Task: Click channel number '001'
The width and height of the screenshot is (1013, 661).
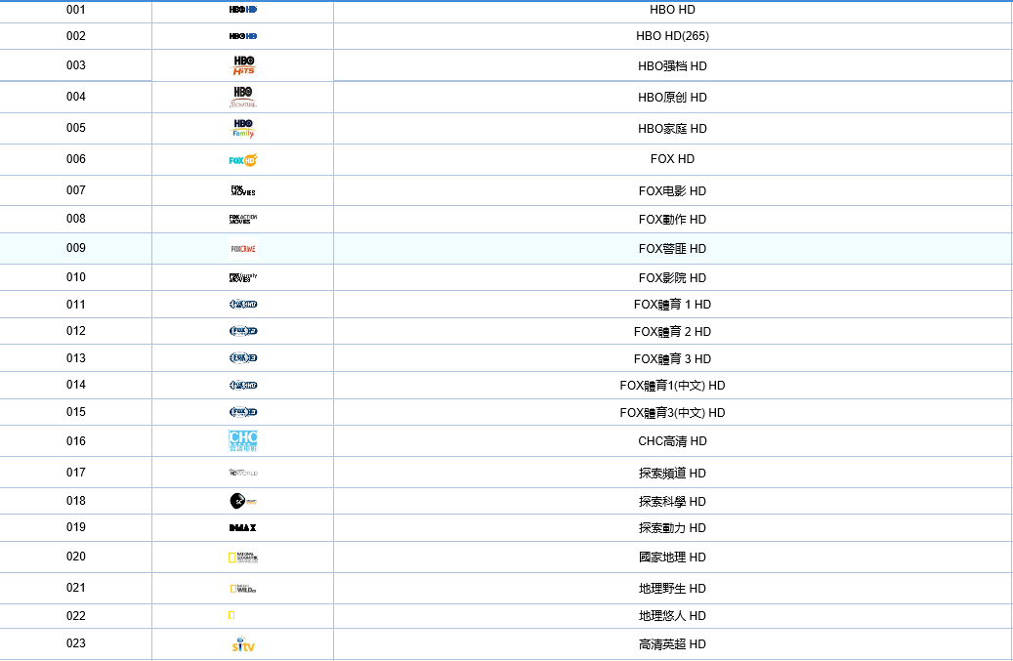Action: pyautogui.click(x=75, y=10)
